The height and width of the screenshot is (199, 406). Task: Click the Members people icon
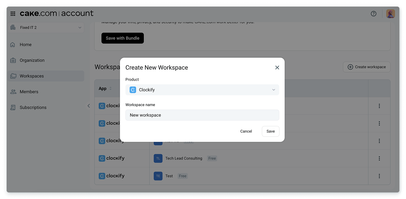pyautogui.click(x=13, y=92)
